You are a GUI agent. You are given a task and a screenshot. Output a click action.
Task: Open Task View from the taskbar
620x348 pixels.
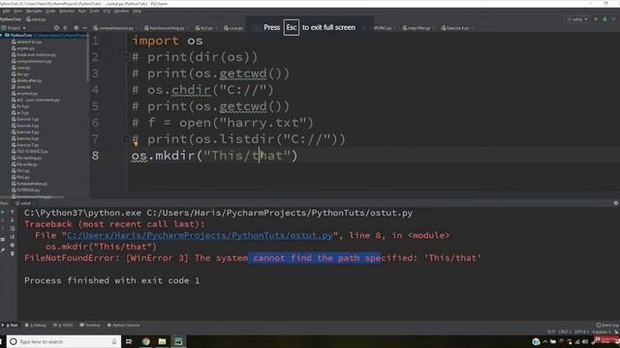129,341
